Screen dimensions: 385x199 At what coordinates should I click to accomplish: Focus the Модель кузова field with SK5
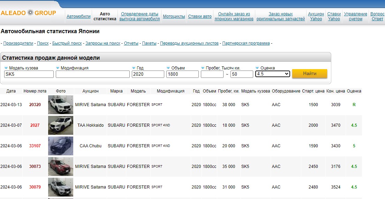[29, 74]
